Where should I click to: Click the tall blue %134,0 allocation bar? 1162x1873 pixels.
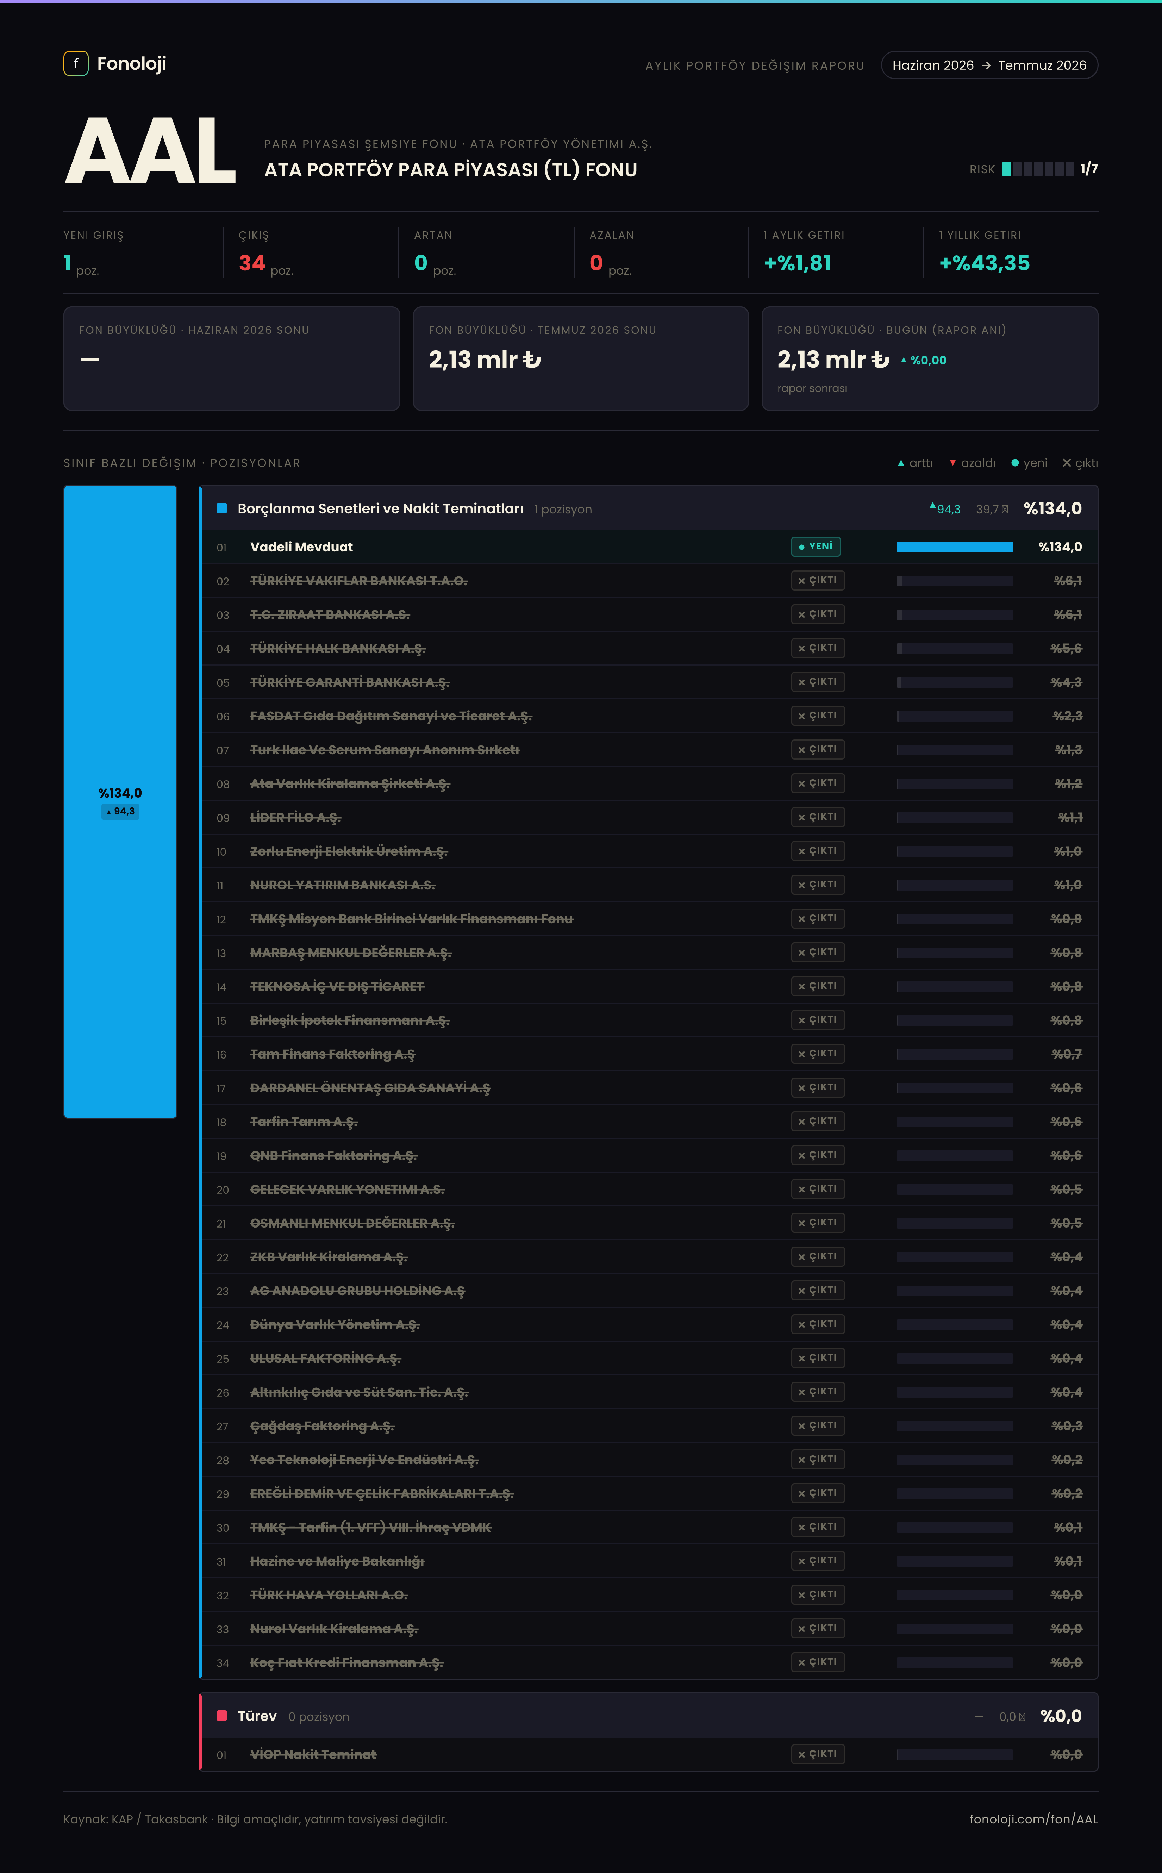pyautogui.click(x=120, y=801)
